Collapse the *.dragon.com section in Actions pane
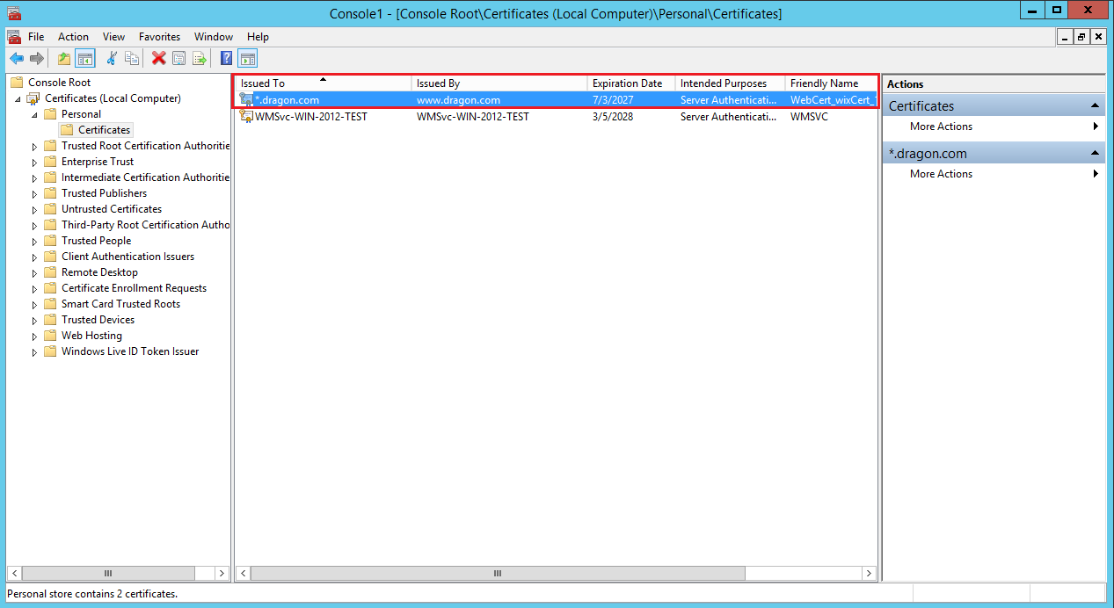The height and width of the screenshot is (608, 1114). (1096, 153)
